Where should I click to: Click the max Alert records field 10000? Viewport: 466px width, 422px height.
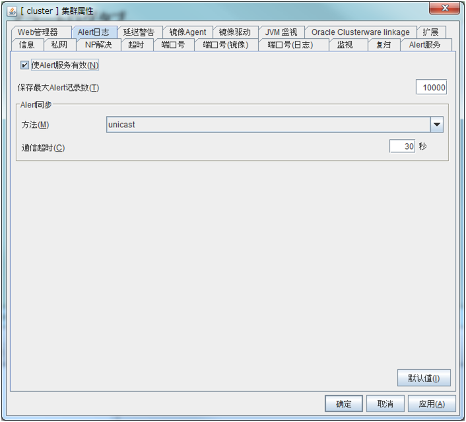point(431,87)
